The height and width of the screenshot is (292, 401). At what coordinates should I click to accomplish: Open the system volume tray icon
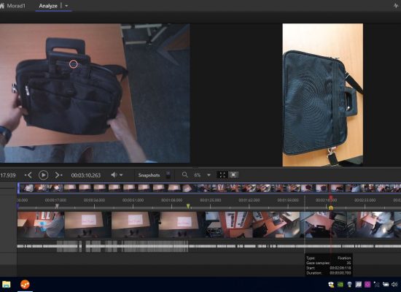pyautogui.click(x=394, y=285)
